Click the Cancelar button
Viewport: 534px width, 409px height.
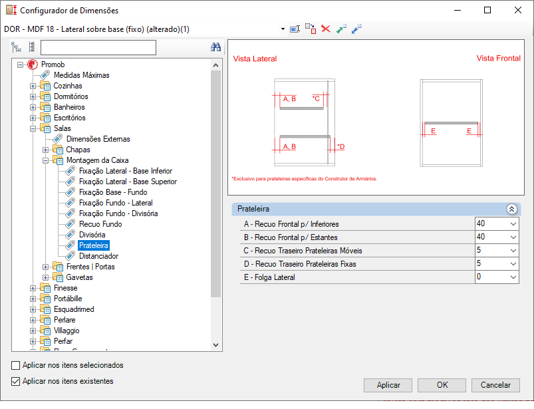coord(495,385)
